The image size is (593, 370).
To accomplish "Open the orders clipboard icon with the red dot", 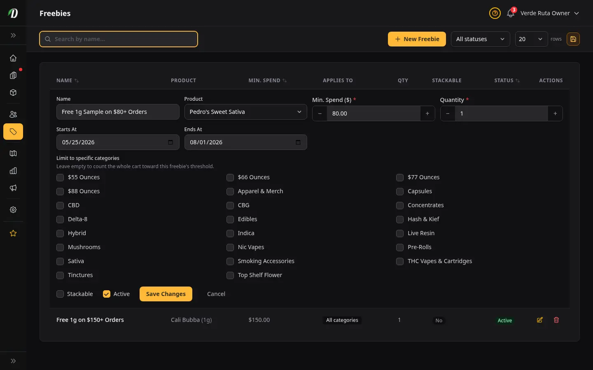I will click(x=13, y=75).
